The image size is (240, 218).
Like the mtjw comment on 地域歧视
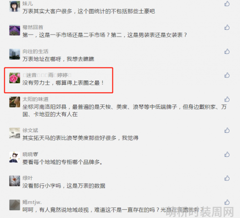click(x=227, y=202)
